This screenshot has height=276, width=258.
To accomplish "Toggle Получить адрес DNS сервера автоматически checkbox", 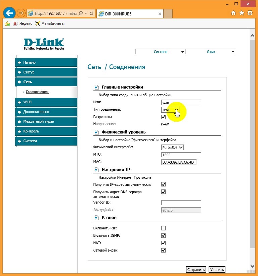I will pyautogui.click(x=163, y=192).
